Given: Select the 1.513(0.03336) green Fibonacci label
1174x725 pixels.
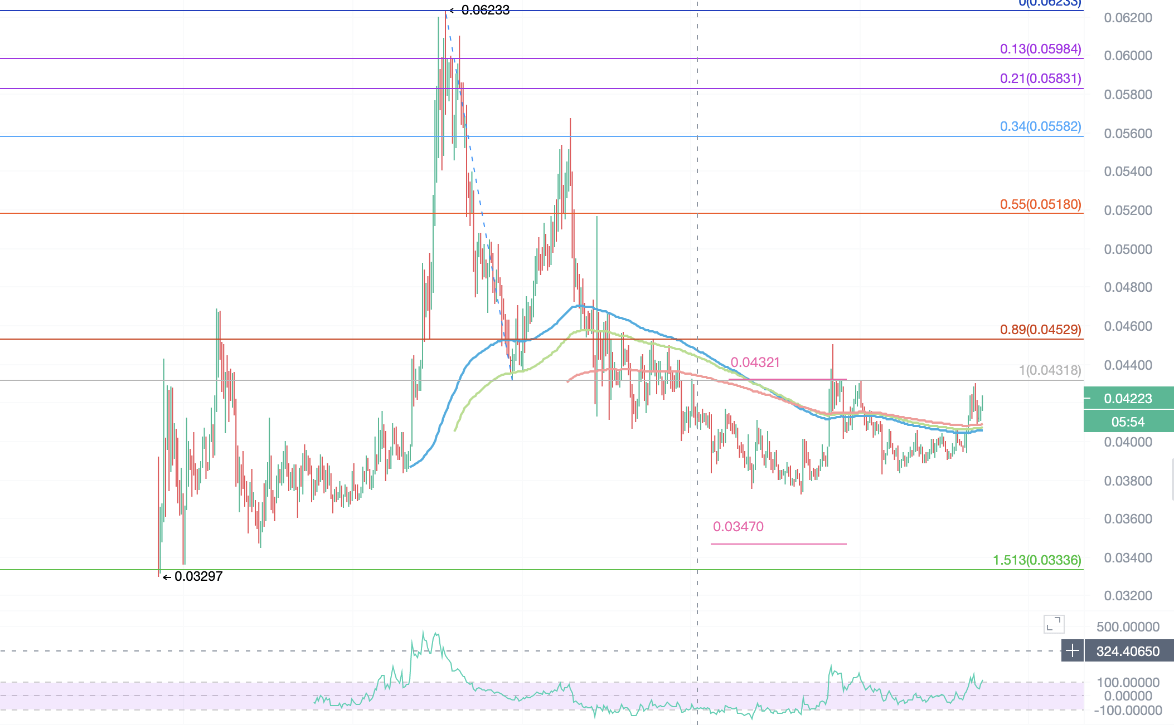Looking at the screenshot, I should tap(1037, 560).
